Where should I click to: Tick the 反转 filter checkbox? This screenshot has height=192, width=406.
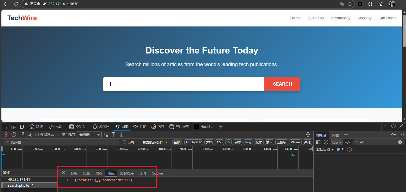[124, 142]
